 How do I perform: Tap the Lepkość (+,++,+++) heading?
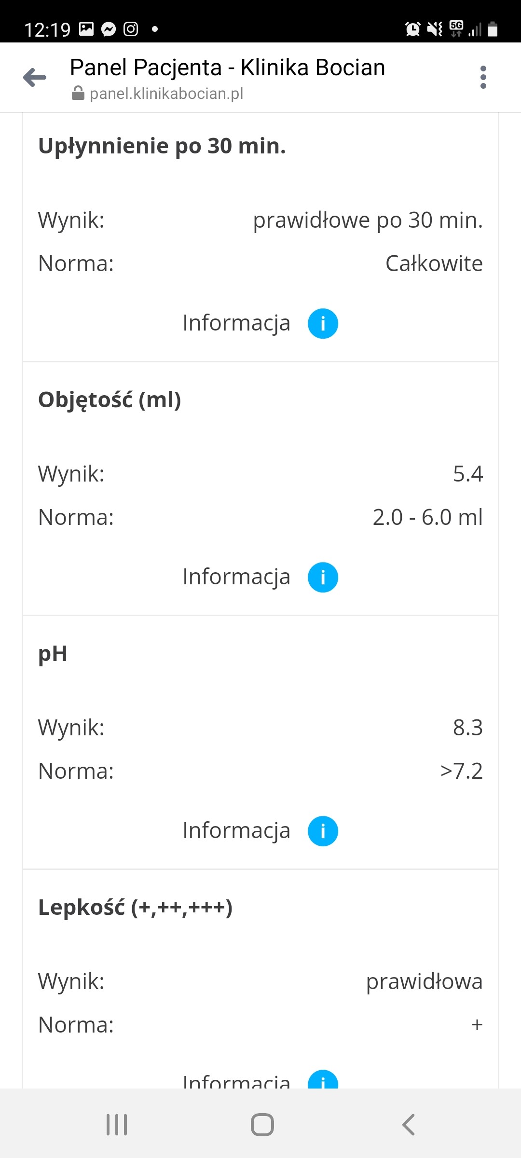point(135,908)
